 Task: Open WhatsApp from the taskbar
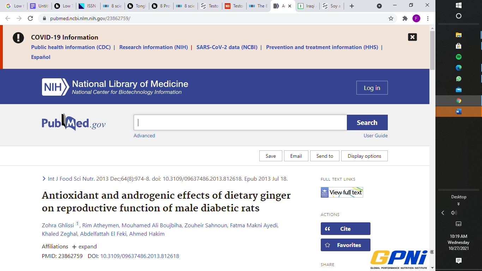pos(458,79)
